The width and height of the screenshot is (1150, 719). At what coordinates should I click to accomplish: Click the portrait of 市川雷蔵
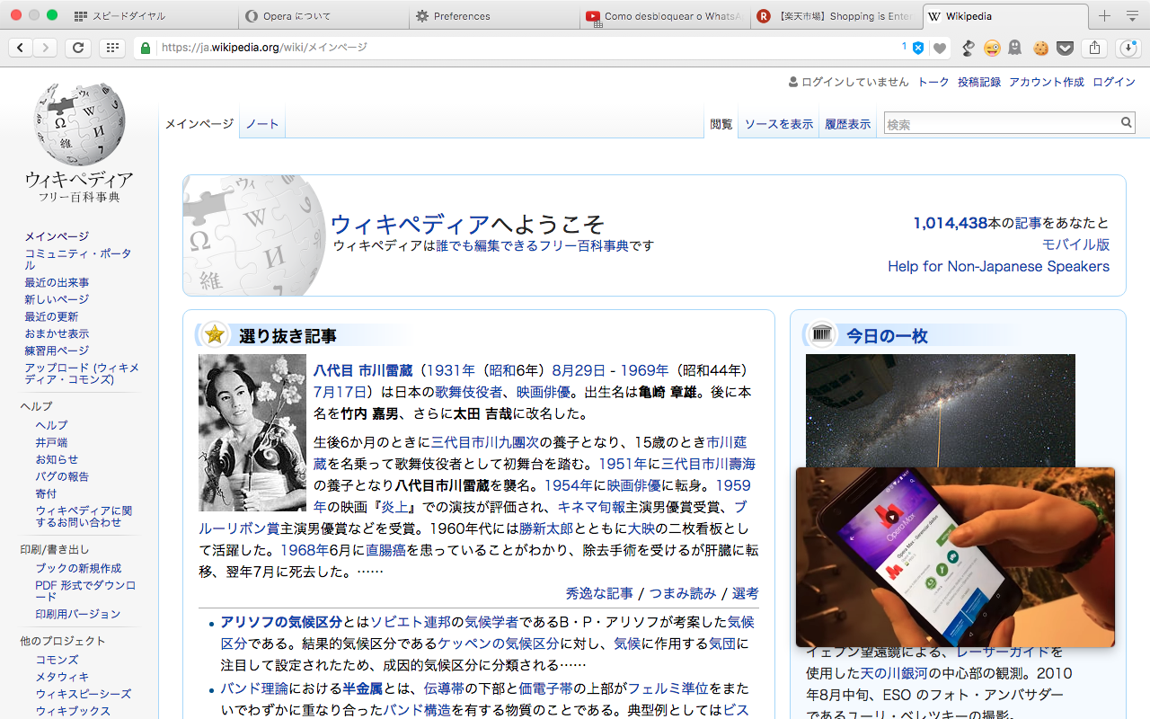coord(252,433)
